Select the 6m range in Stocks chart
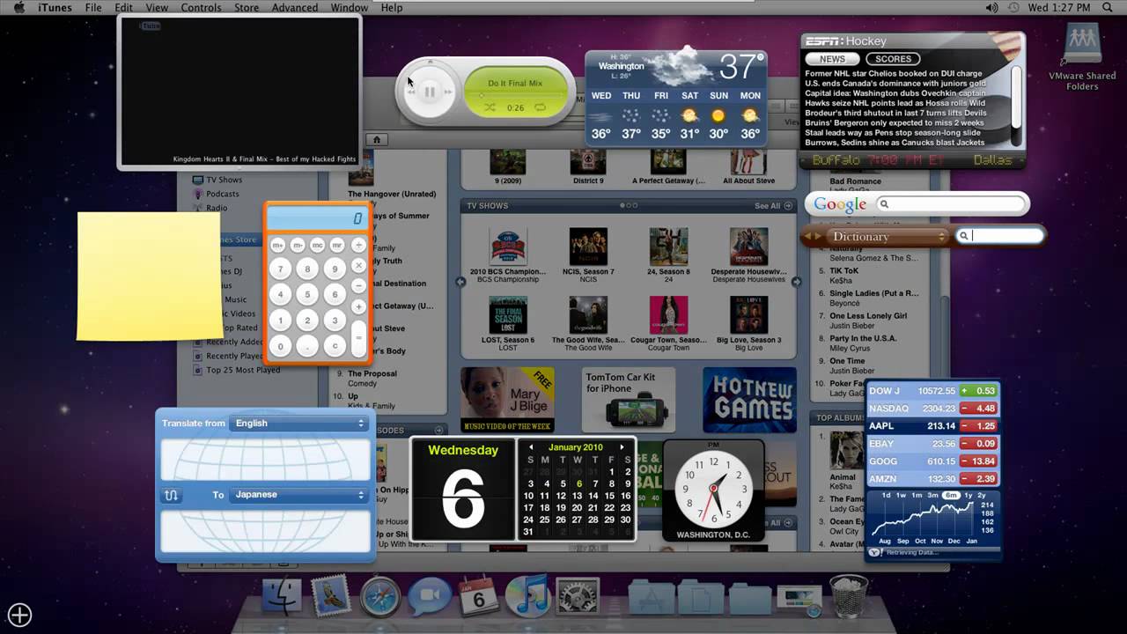Screen dimensions: 1127x634 point(951,496)
